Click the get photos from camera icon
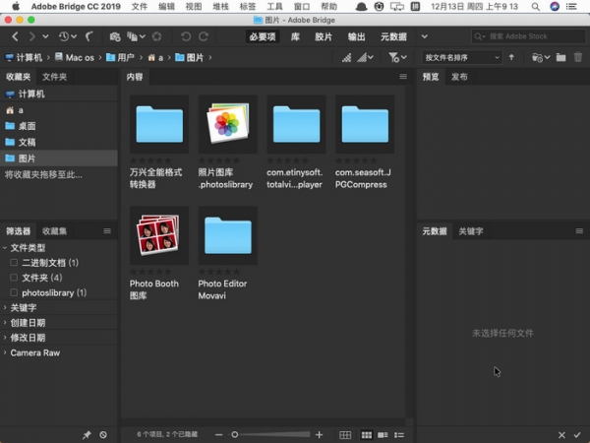This screenshot has height=443, width=590. [x=115, y=36]
